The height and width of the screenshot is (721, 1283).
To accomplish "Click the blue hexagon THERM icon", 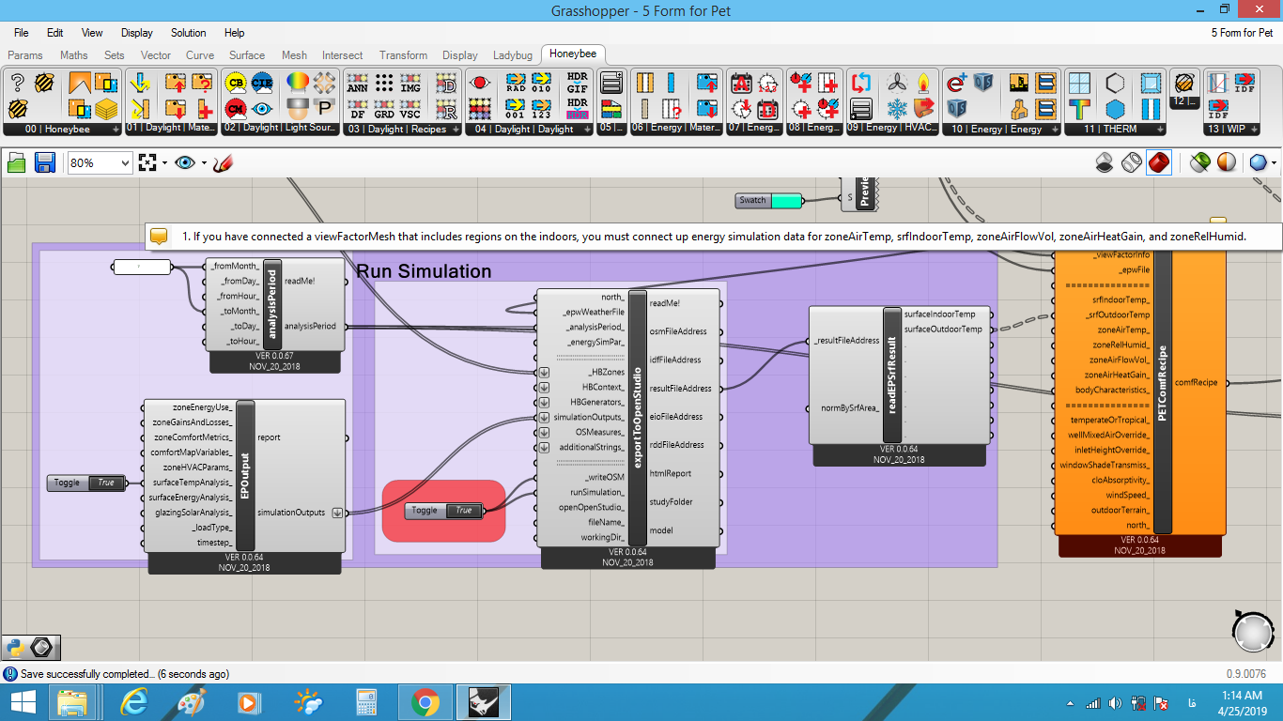I will click(1115, 108).
